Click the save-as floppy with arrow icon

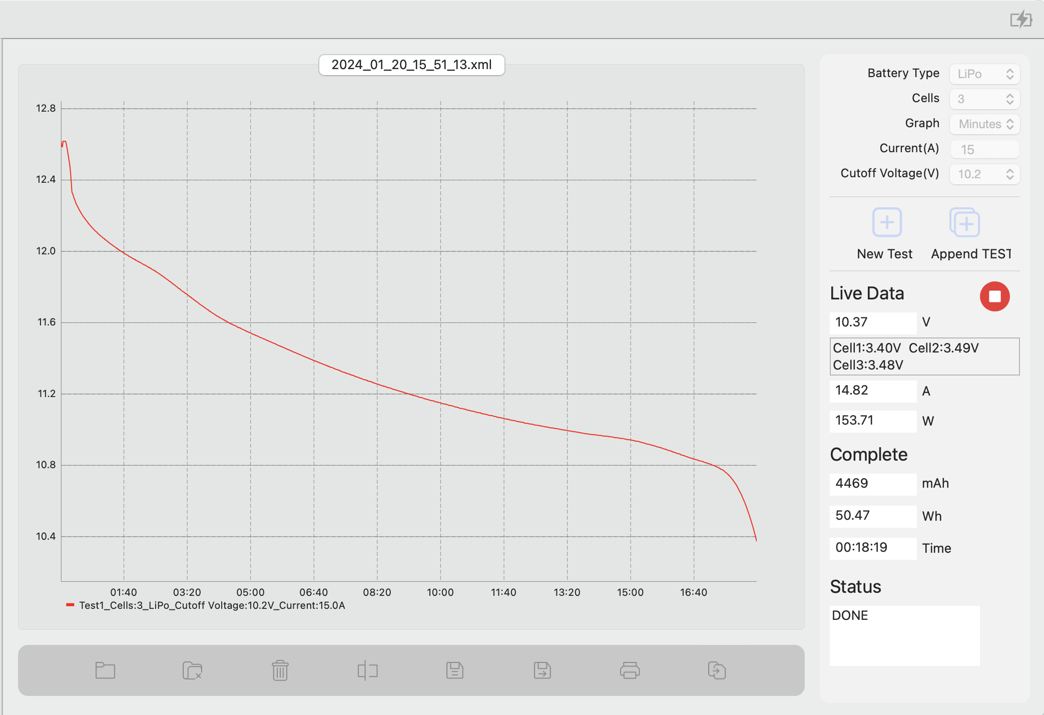pos(542,670)
